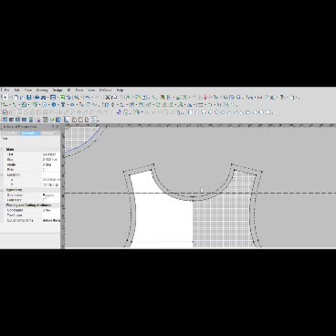Open the View menu
Screen dimensions: 336x336
(91, 90)
